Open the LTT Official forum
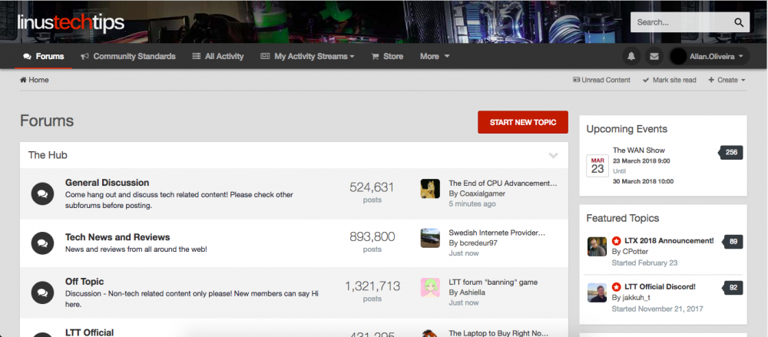768x337 pixels. coord(89,332)
